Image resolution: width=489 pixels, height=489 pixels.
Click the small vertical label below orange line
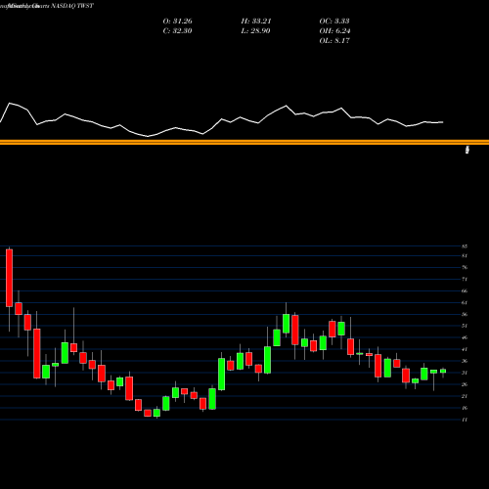(467, 150)
